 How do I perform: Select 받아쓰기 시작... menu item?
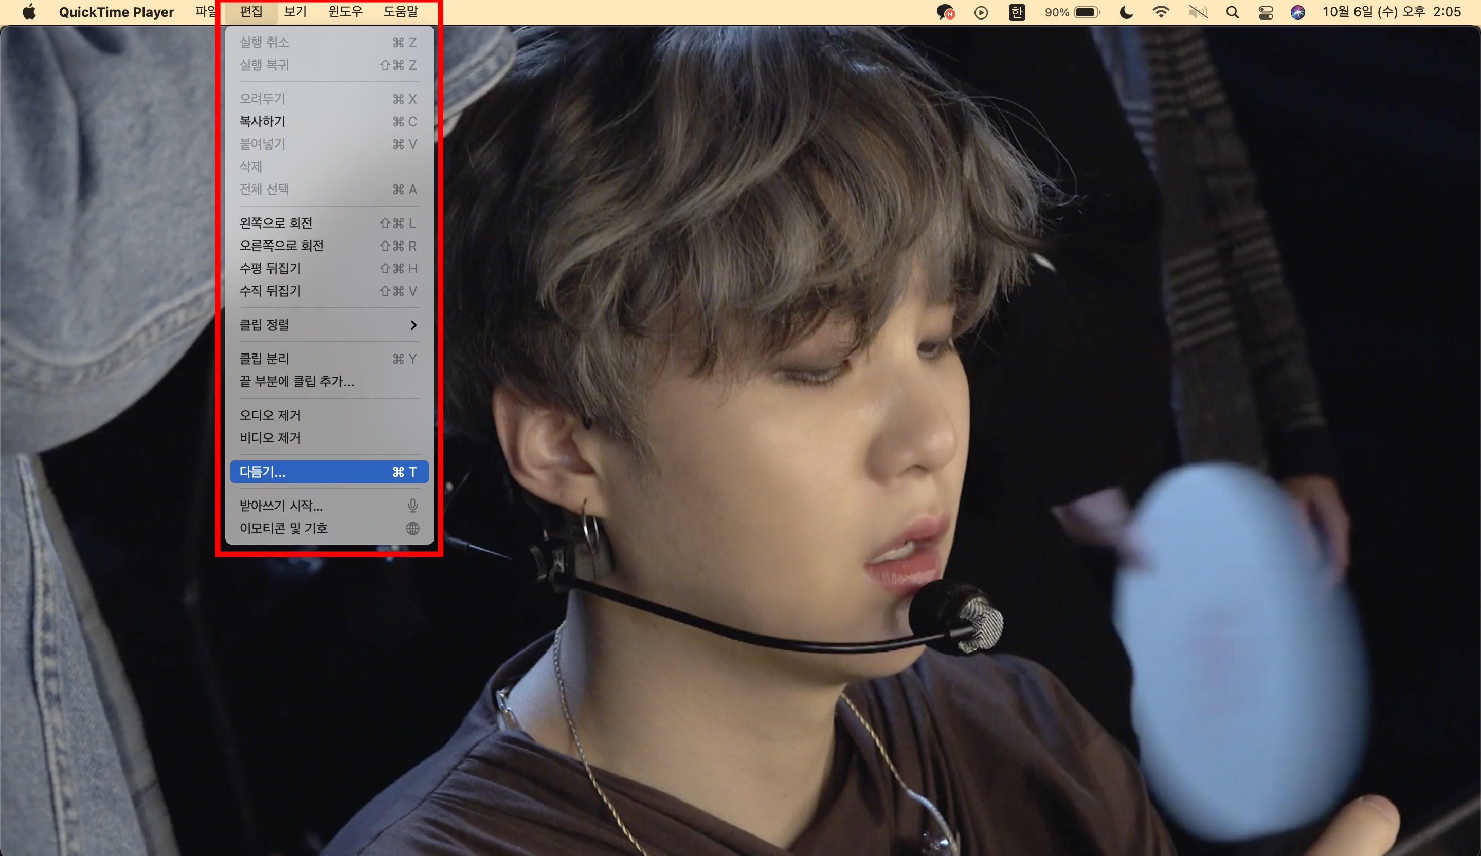pos(329,506)
